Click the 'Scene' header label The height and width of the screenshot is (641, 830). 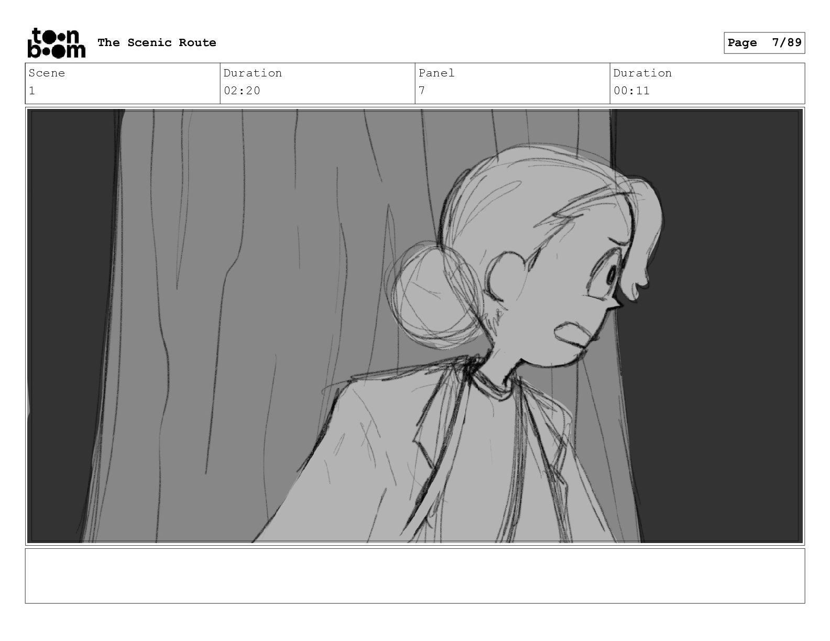click(47, 73)
